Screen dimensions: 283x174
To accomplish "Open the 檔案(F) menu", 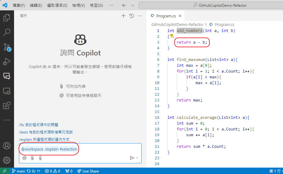I will [19, 5].
